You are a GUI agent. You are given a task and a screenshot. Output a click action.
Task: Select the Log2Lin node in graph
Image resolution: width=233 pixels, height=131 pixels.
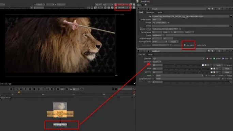60,125
